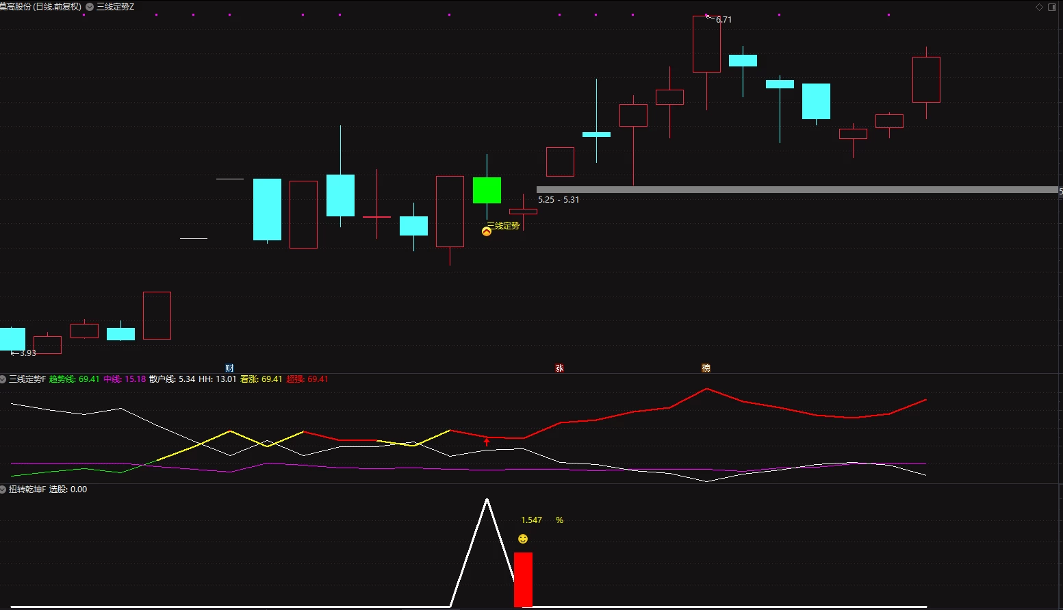The width and height of the screenshot is (1063, 610).
Task: Click the red up arrow signal marker
Action: pyautogui.click(x=487, y=442)
